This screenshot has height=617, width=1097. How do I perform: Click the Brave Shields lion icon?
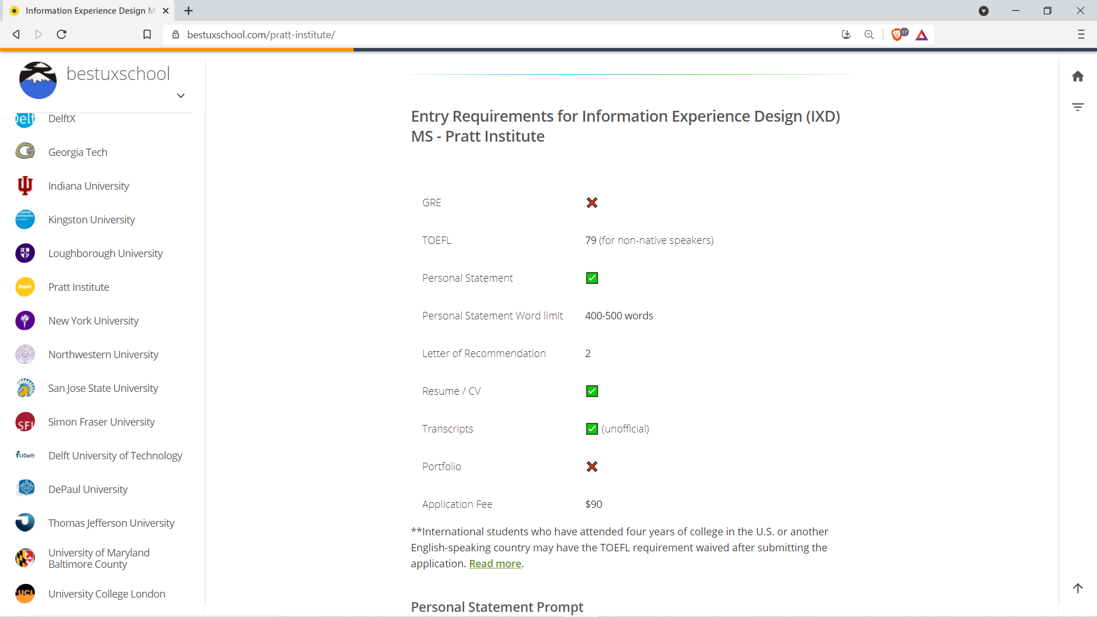click(898, 35)
